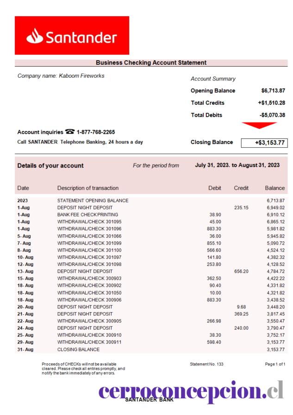Select the debit amount 266.98
The width and height of the screenshot is (293, 415).
coord(214,321)
